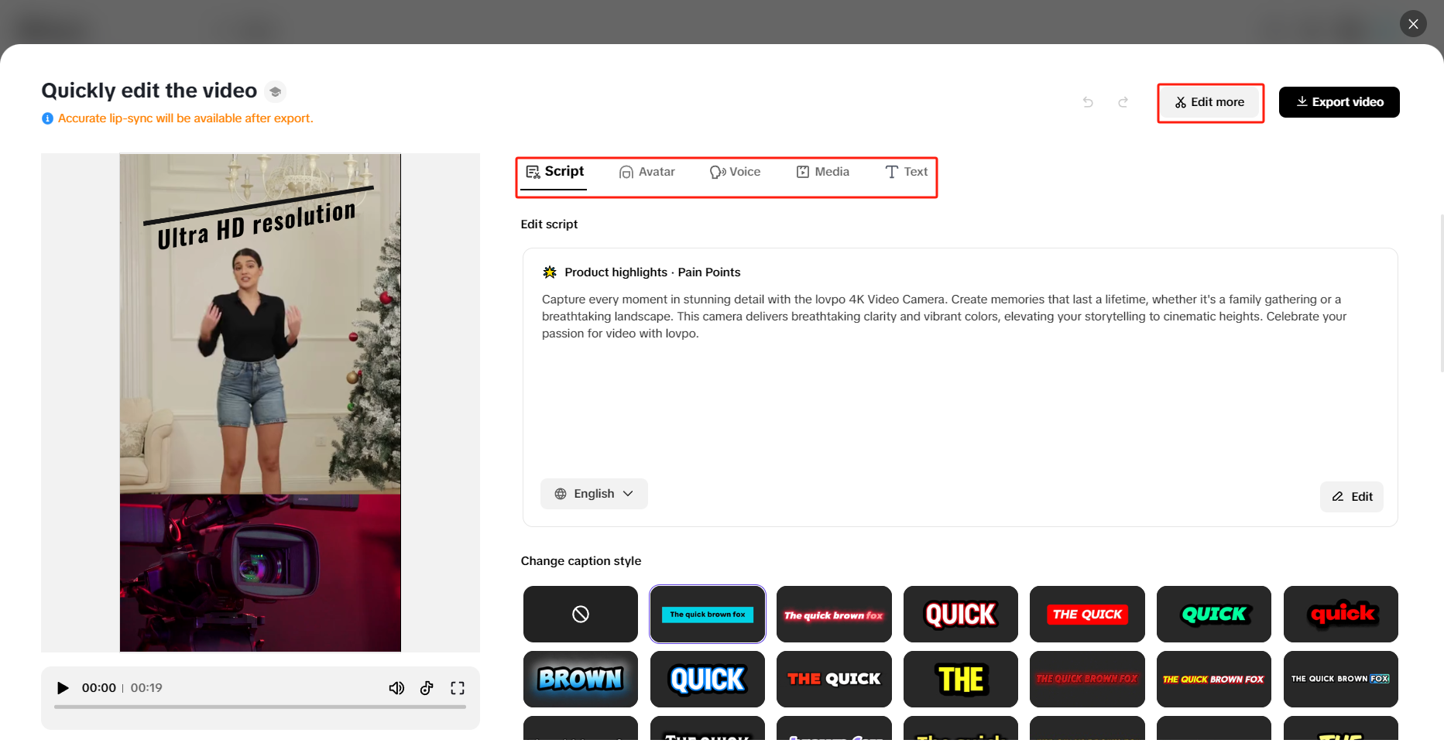The width and height of the screenshot is (1444, 750).
Task: Click the undo icon
Action: (1088, 101)
